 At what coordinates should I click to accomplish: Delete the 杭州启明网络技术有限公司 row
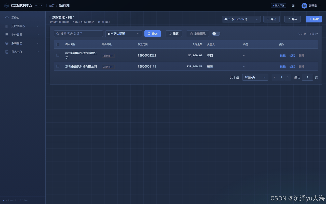[302, 56]
